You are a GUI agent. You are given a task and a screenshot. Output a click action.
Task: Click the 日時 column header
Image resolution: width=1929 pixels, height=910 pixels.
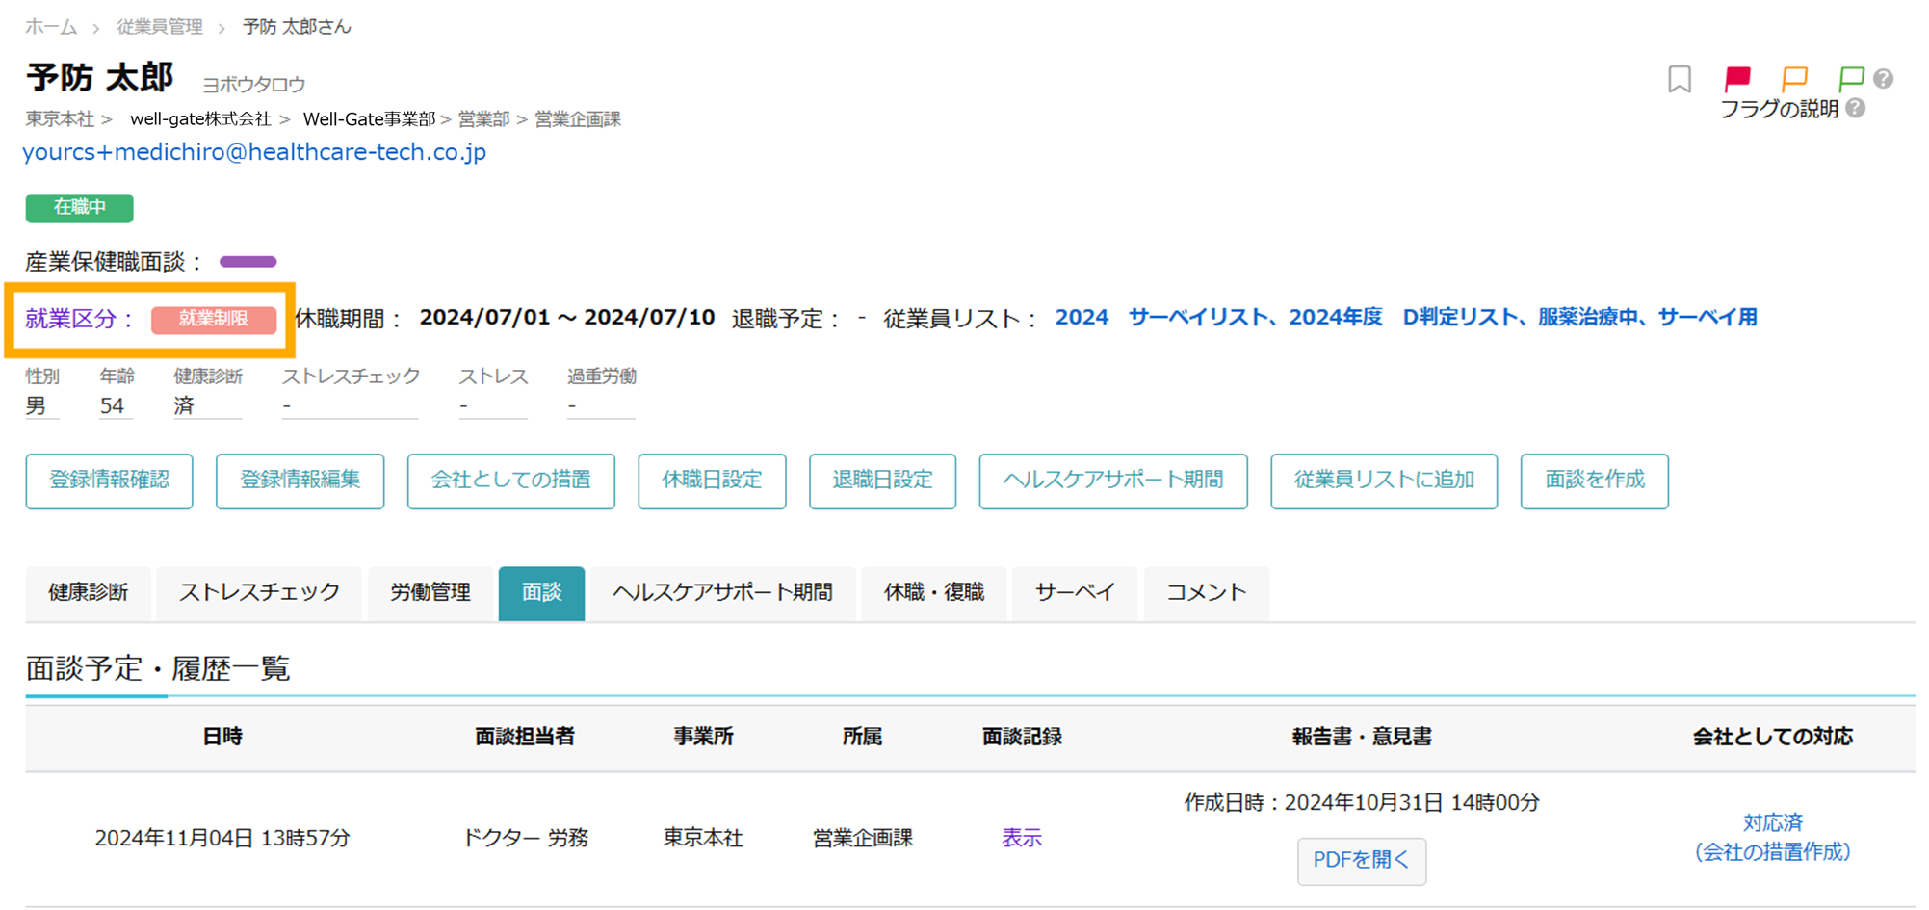coord(222,738)
